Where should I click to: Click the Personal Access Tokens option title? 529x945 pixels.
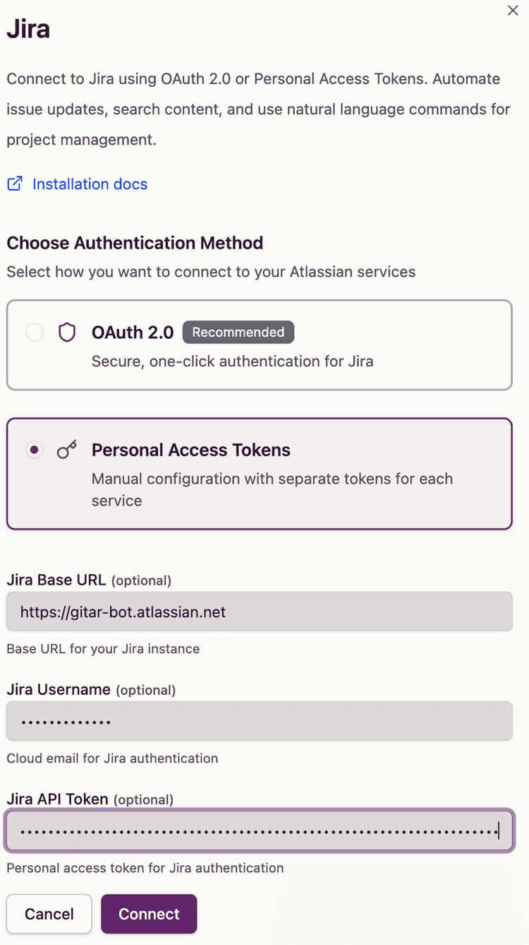tap(191, 450)
